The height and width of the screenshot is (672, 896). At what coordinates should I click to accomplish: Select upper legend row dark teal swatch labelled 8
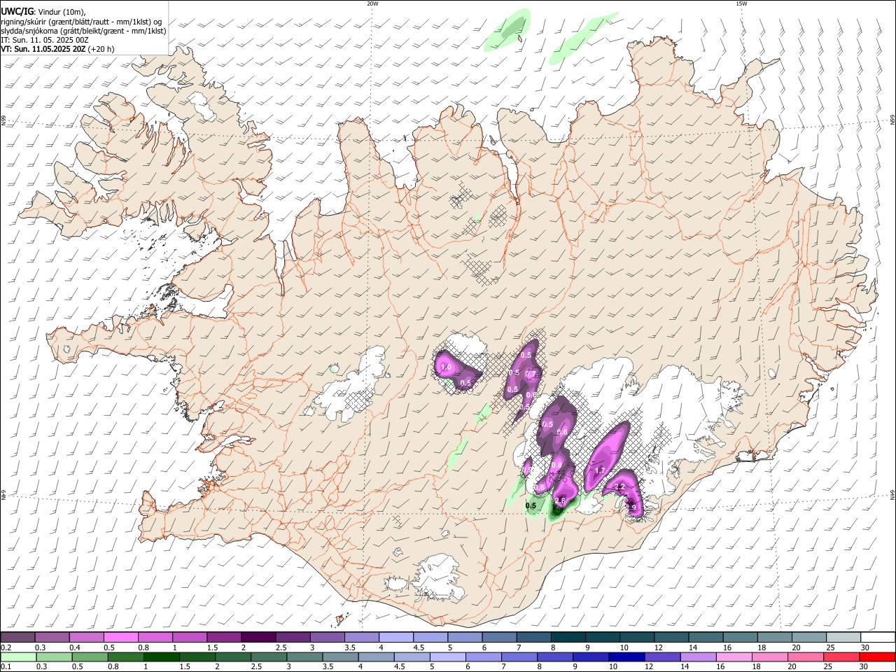pos(568,637)
